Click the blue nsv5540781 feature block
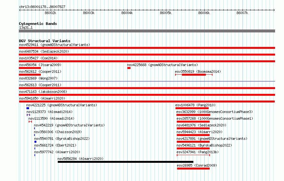284x181 pixels. click(x=35, y=142)
